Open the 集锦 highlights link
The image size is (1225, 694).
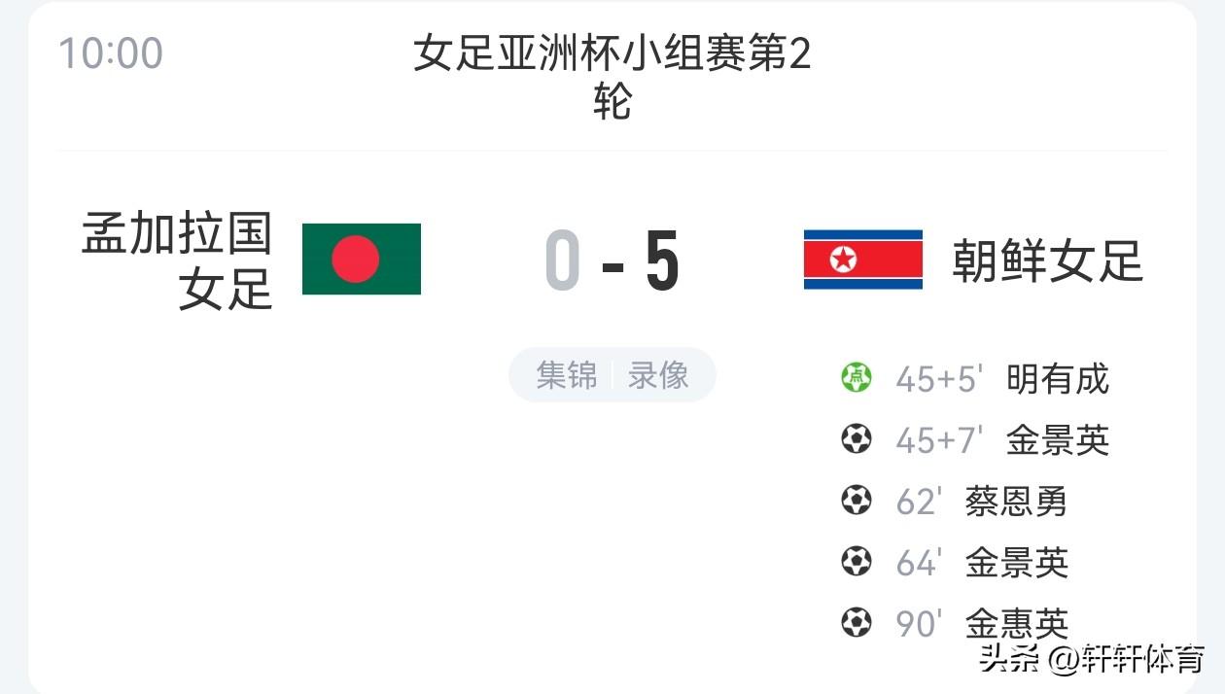pos(567,375)
